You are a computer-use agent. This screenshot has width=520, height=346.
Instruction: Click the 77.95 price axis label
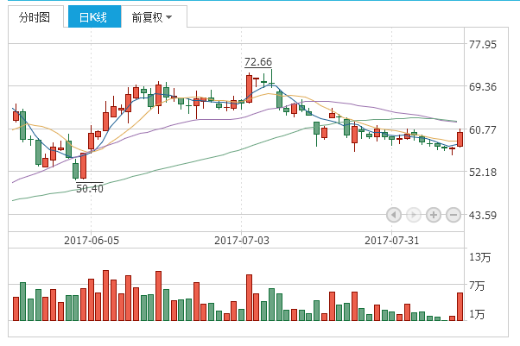[x=483, y=45]
